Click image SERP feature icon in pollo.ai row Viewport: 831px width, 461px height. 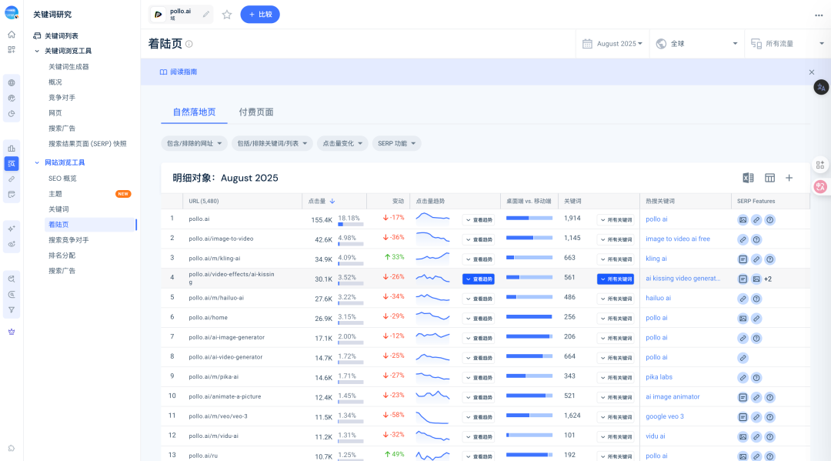click(743, 220)
